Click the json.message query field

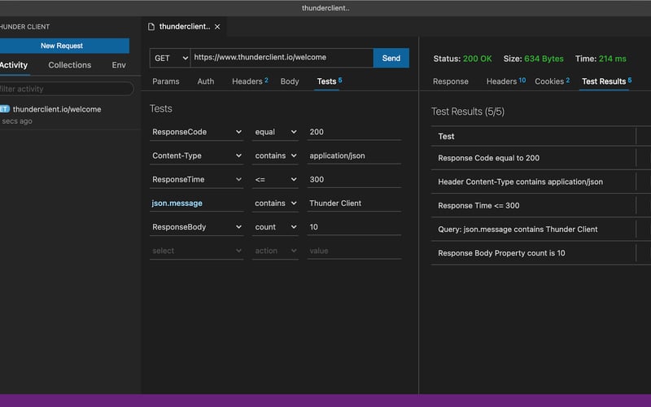[197, 203]
